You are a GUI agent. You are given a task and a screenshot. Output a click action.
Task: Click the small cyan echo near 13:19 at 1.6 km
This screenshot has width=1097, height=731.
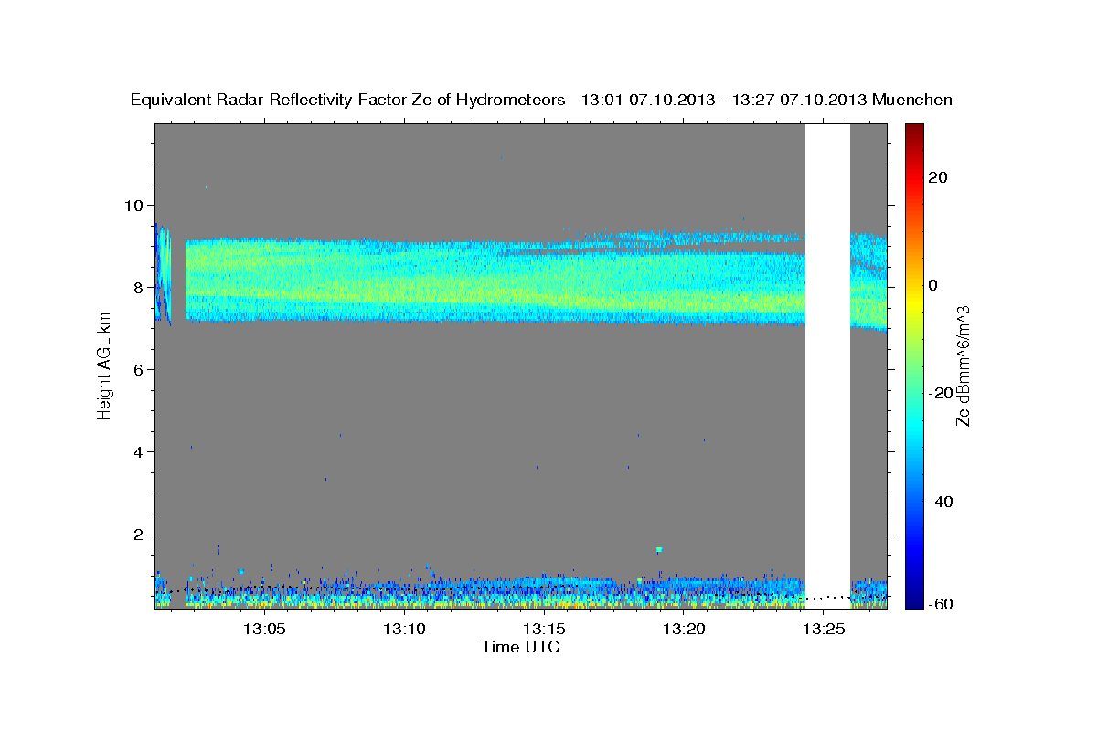pos(658,549)
